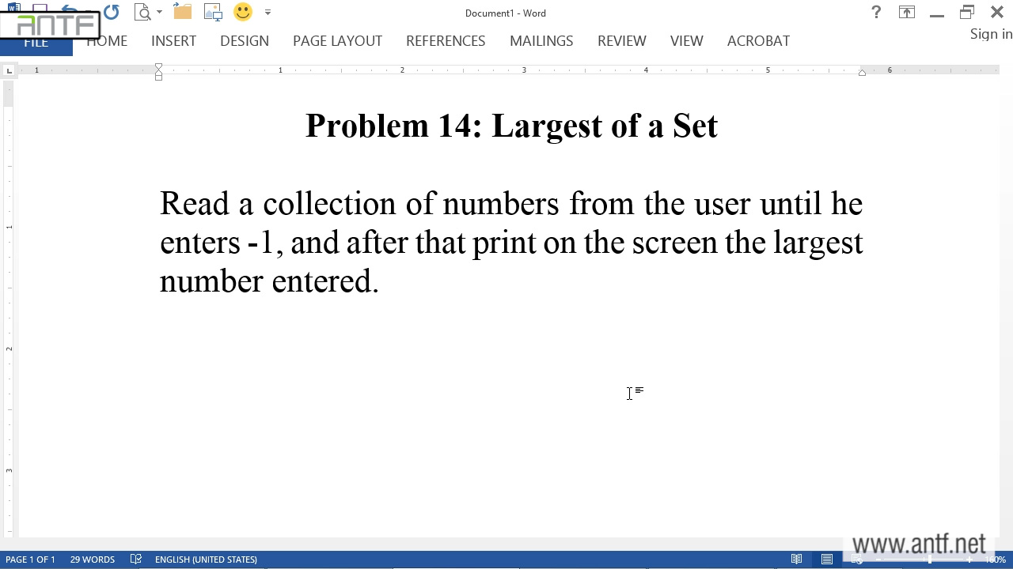
Task: Open Word Help question mark
Action: tap(876, 12)
